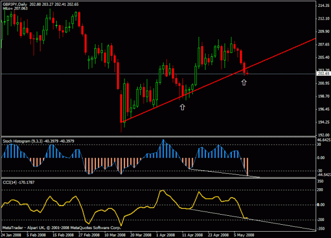Click the 11 Apr 2008 date label
The height and width of the screenshot is (238, 331).
click(x=192, y=235)
